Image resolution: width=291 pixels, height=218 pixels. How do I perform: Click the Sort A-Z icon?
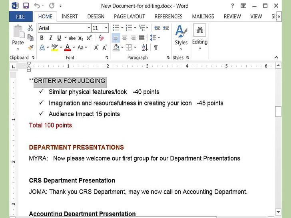point(145,48)
